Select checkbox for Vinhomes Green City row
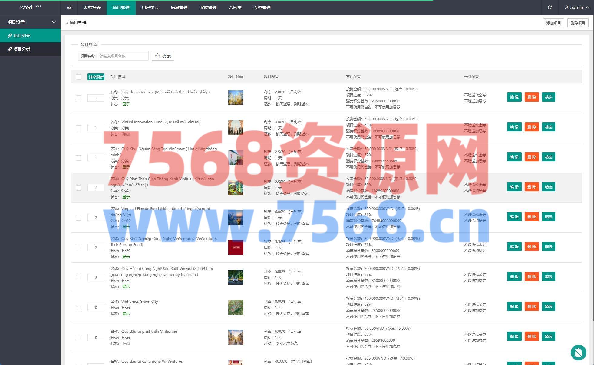The image size is (594, 365). pyautogui.click(x=79, y=308)
